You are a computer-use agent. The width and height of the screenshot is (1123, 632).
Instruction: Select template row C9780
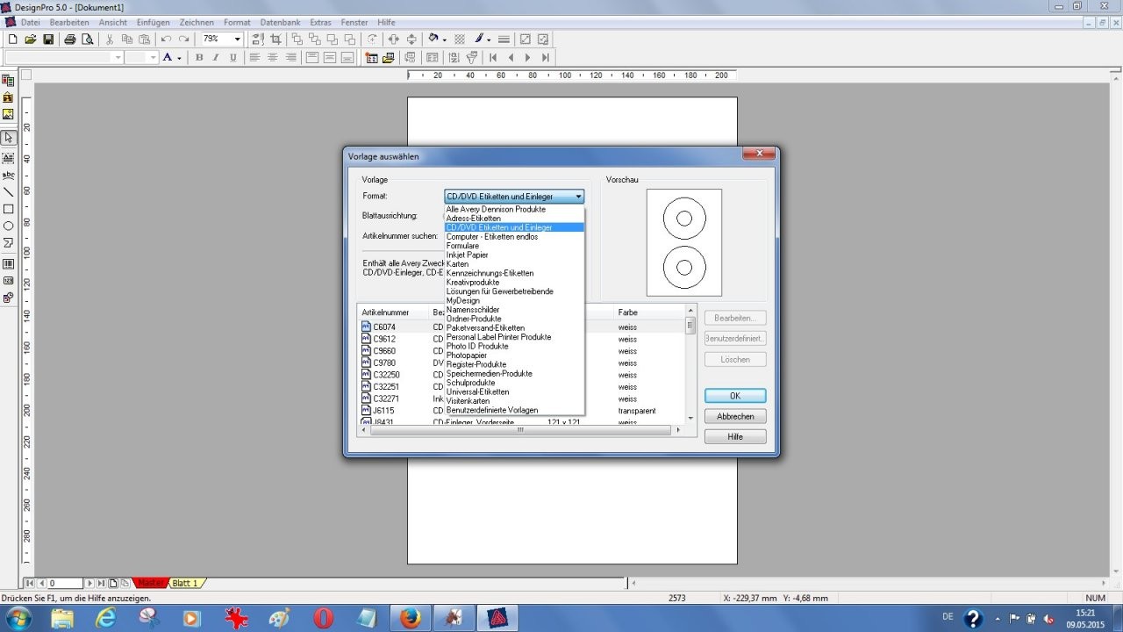[521, 363]
